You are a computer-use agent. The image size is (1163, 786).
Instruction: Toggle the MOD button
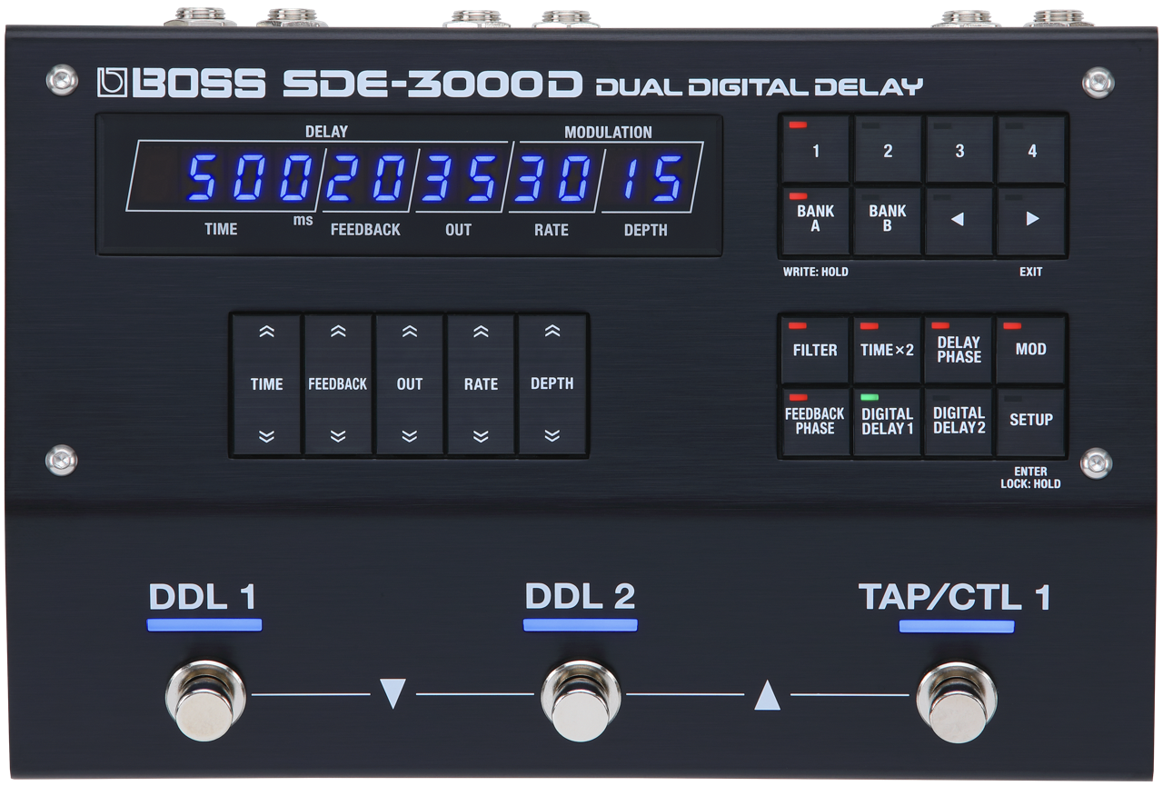1030,350
